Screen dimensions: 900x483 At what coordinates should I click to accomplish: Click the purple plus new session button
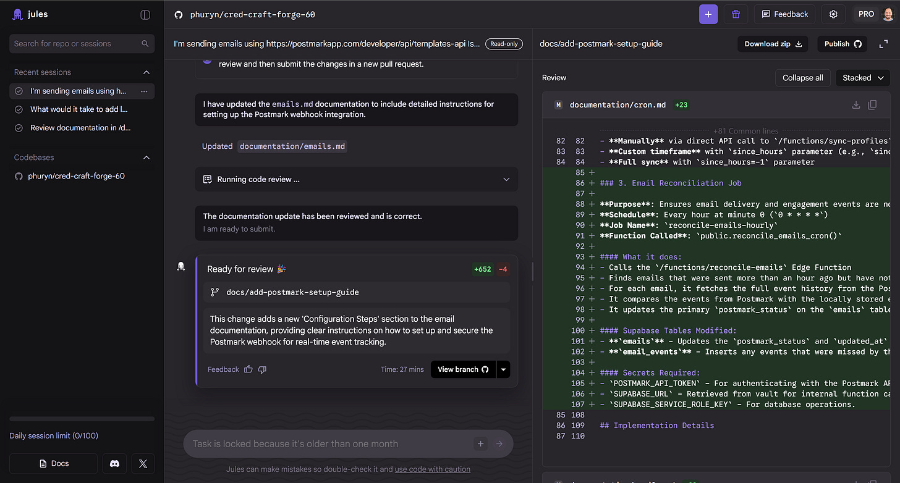tap(708, 14)
